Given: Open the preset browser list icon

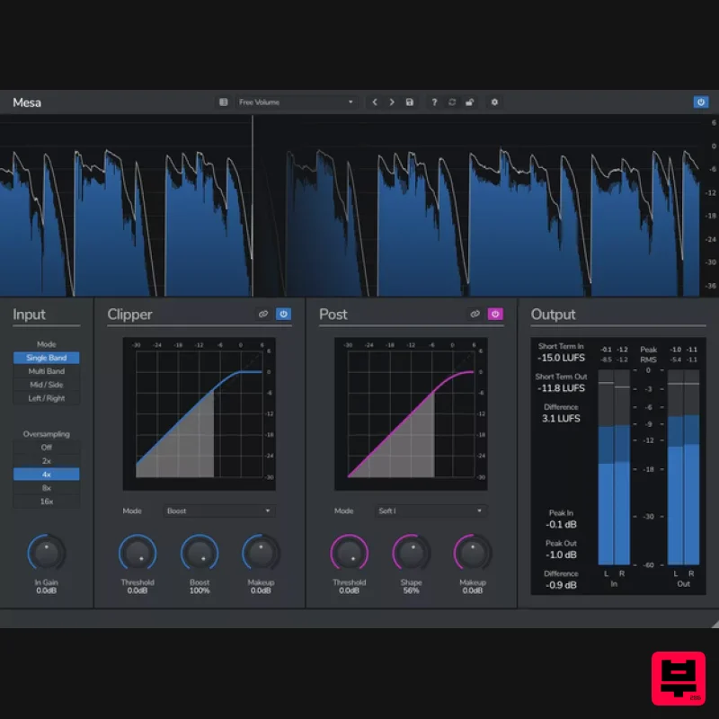Looking at the screenshot, I should coord(223,102).
